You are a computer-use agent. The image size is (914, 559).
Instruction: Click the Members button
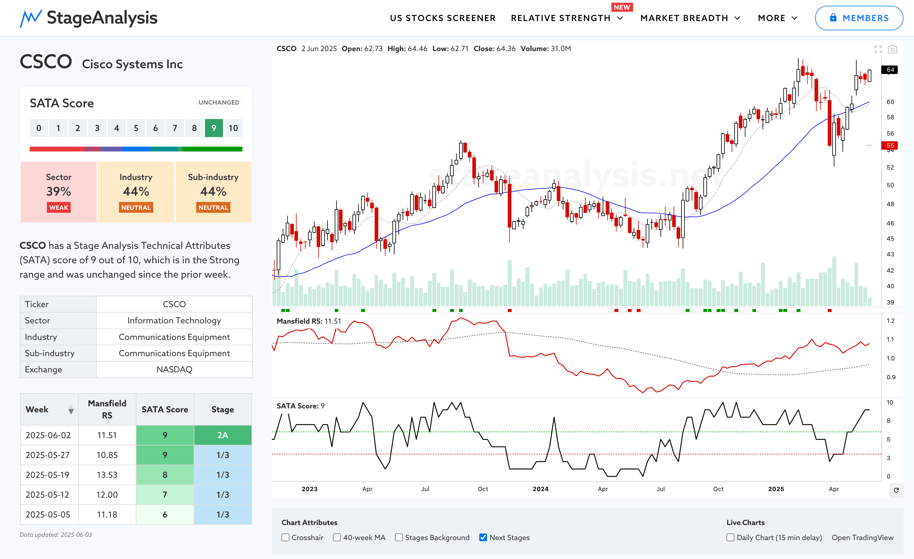tap(859, 18)
